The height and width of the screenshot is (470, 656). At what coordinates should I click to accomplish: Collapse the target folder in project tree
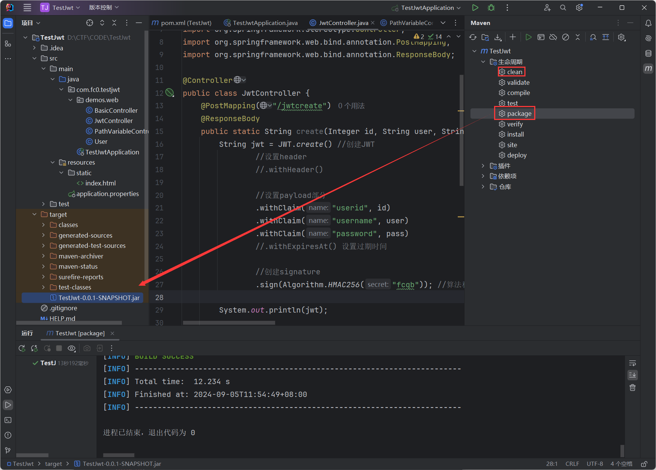pyautogui.click(x=34, y=215)
